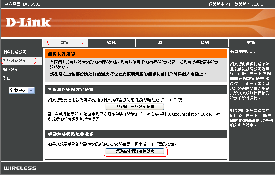This screenshot has height=175, width=275.
Task: Click the D-Link logo
Action: click(x=28, y=23)
